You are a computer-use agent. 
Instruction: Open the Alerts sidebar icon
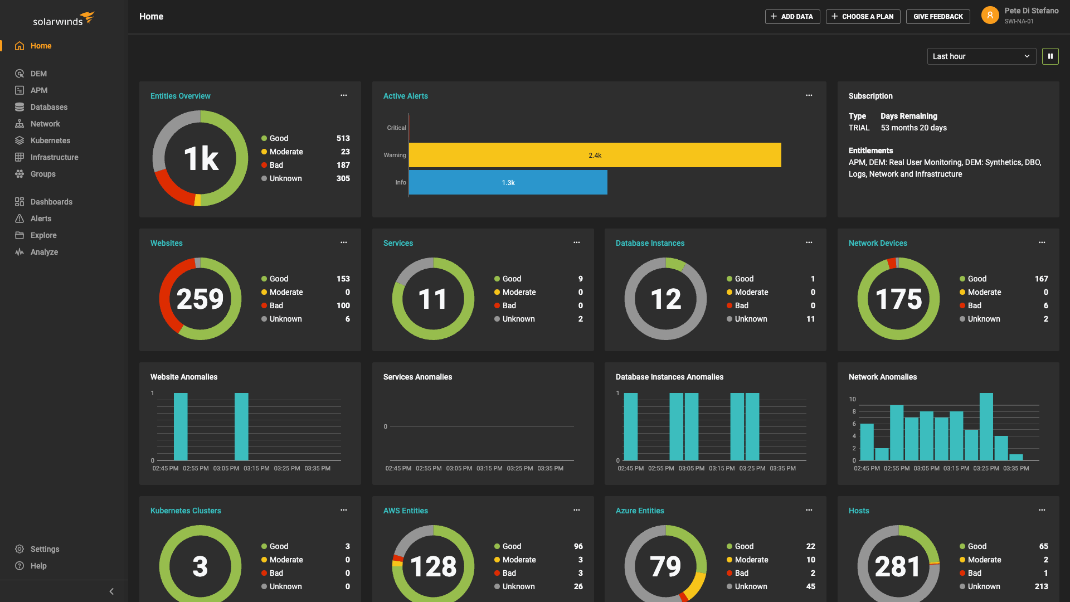point(41,218)
